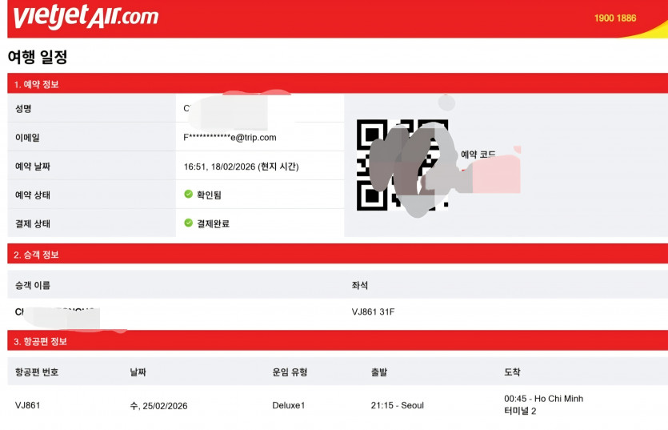Screen dimensions: 668x430
Task: Click the arrival 00:45 - Ho Chi Minh
Action: coord(544,399)
